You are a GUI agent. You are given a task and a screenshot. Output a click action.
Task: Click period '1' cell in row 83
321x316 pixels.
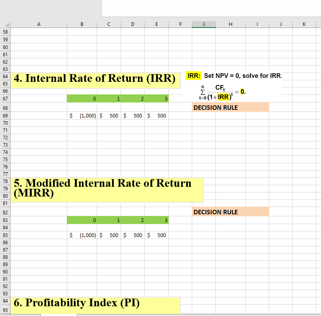(x=109, y=220)
